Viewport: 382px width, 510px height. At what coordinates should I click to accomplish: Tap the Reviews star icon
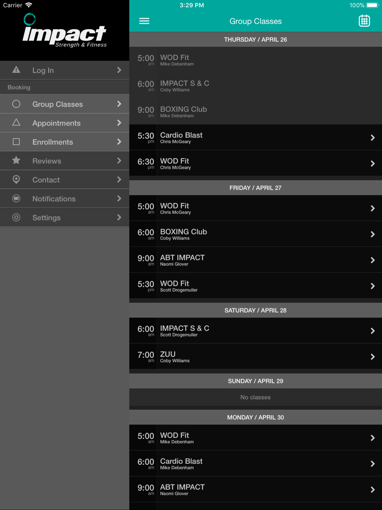16,160
